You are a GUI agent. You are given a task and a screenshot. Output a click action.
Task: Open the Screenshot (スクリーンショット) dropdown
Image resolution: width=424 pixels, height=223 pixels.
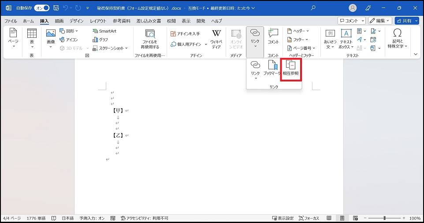click(x=110, y=48)
